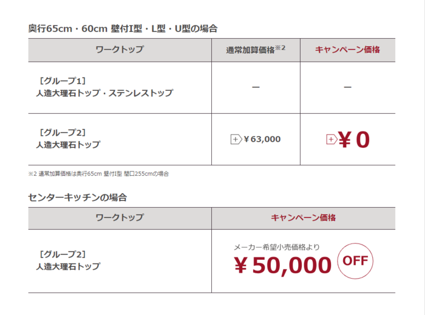Select the 通常加算価格 column header
The width and height of the screenshot is (425, 315).
(251, 50)
